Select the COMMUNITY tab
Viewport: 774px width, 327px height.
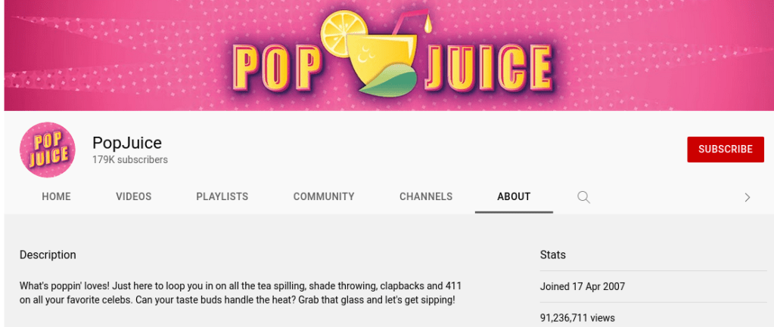coord(324,197)
